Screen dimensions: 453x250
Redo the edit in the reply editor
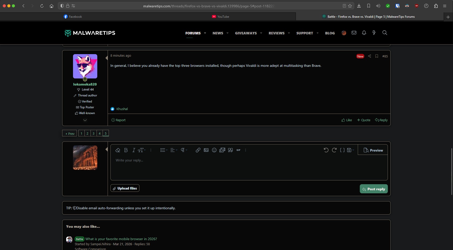[x=334, y=150]
